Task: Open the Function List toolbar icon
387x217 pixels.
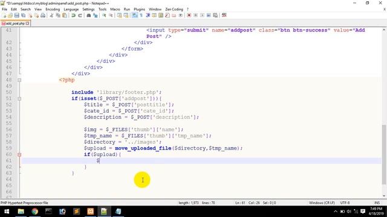Action: 167,15
